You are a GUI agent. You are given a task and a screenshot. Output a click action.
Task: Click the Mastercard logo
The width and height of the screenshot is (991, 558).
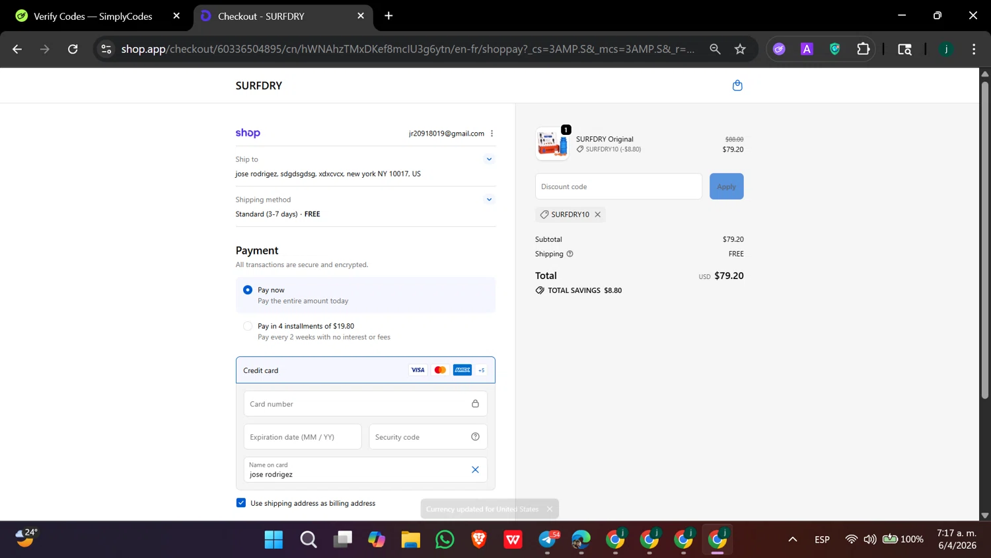(x=440, y=370)
